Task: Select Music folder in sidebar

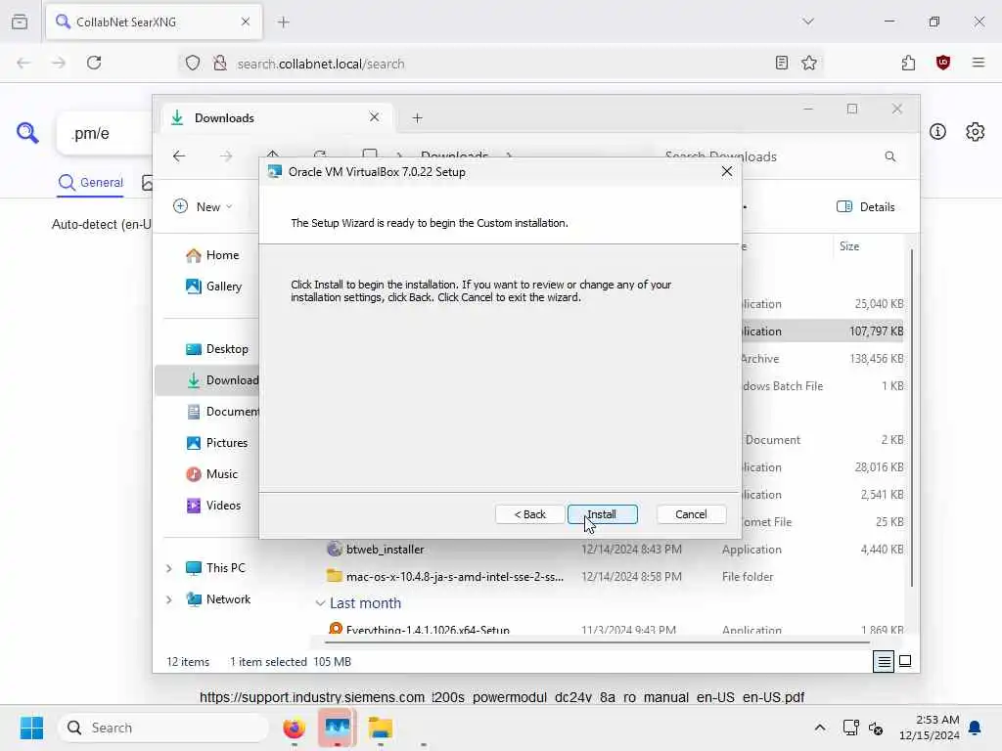Action: click(x=211, y=474)
